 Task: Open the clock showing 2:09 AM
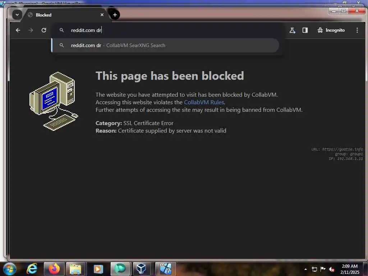click(350, 269)
